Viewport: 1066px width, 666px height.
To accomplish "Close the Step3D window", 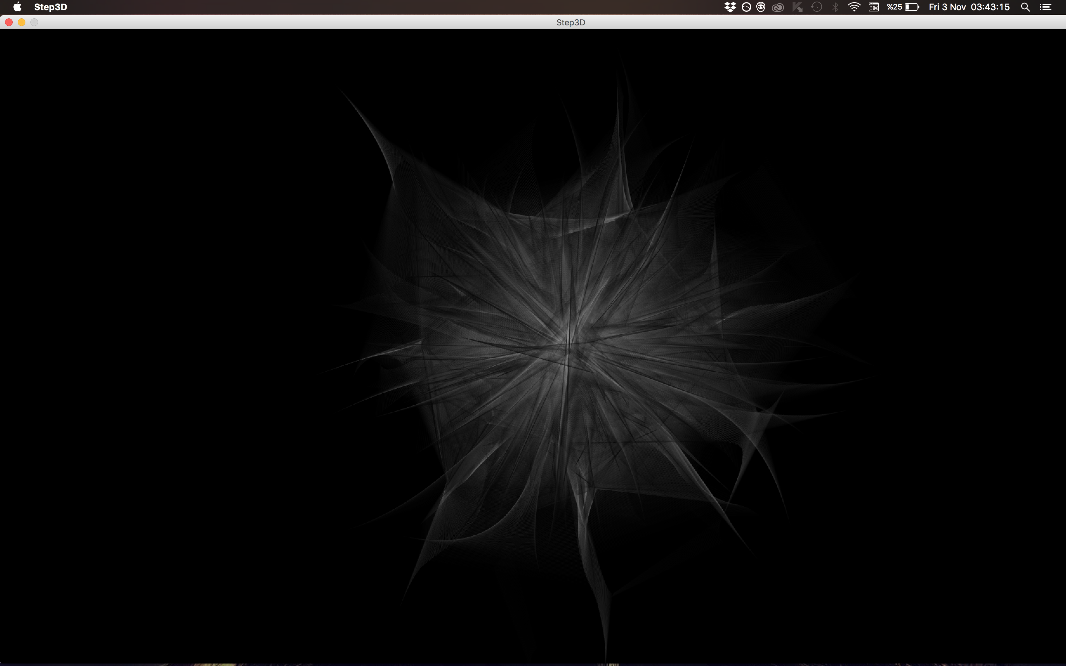I will tap(8, 22).
